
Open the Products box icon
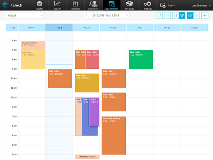[129, 4]
